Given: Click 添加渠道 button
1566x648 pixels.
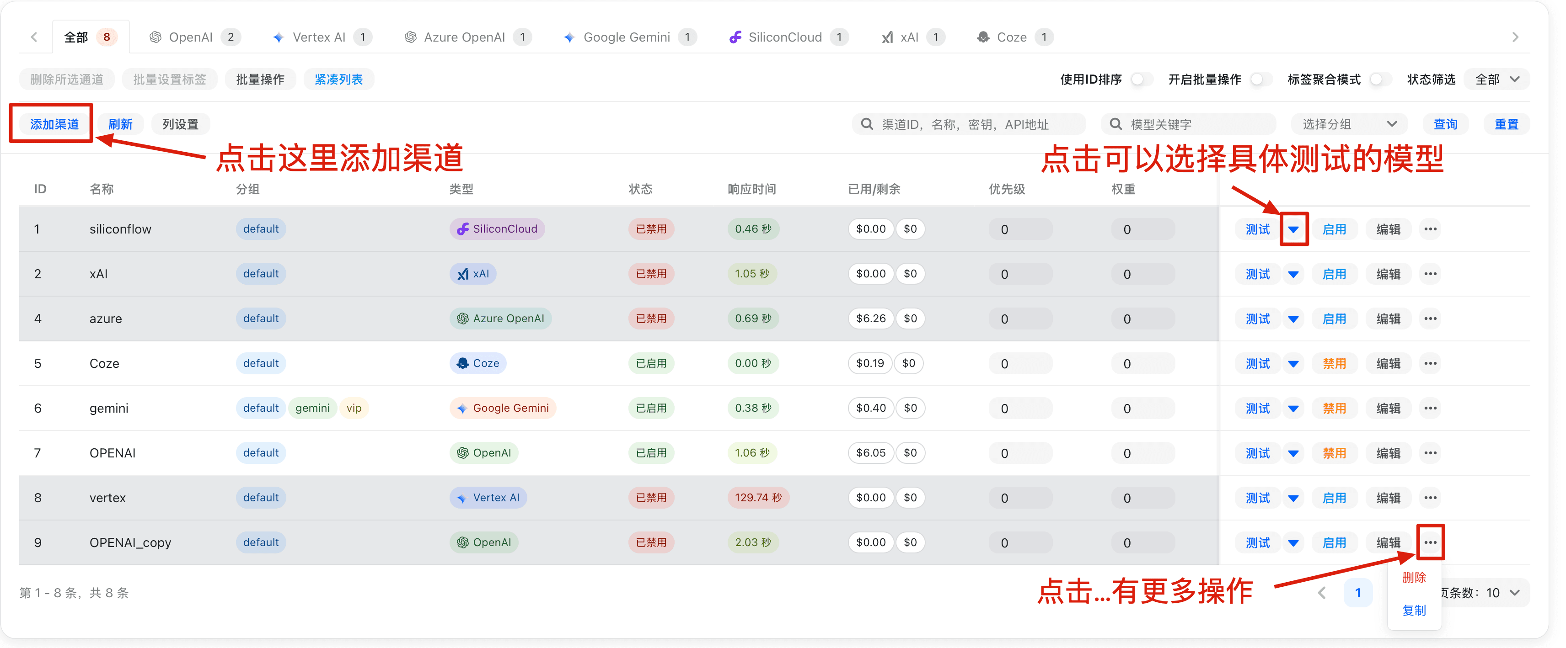Looking at the screenshot, I should 54,124.
